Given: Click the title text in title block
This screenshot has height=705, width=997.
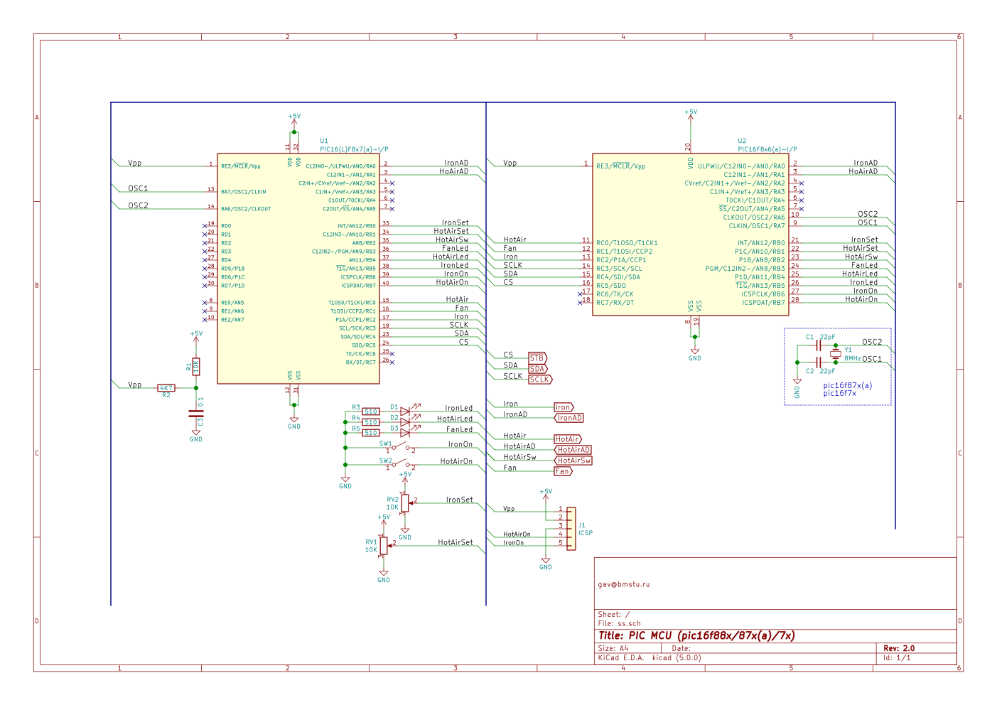Looking at the screenshot, I should tap(696, 635).
